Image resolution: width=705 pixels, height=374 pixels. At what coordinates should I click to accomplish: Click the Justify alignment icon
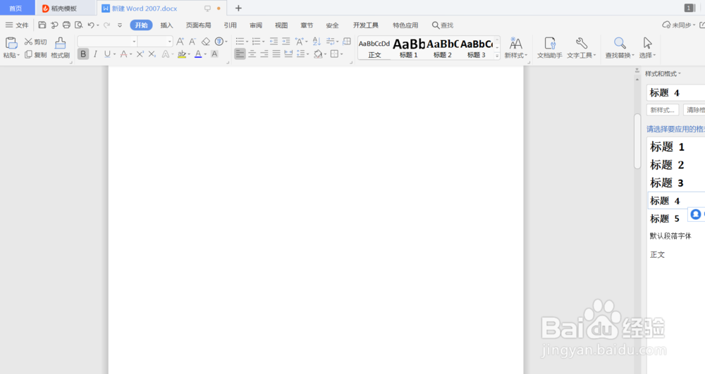276,54
